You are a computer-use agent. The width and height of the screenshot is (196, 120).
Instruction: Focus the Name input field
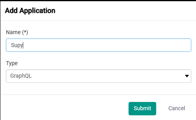click(x=98, y=45)
